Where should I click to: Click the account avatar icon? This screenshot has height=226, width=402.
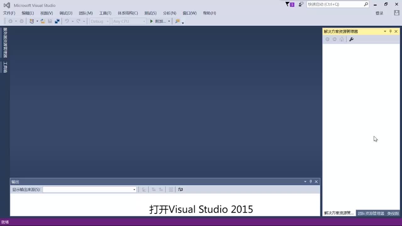(397, 13)
